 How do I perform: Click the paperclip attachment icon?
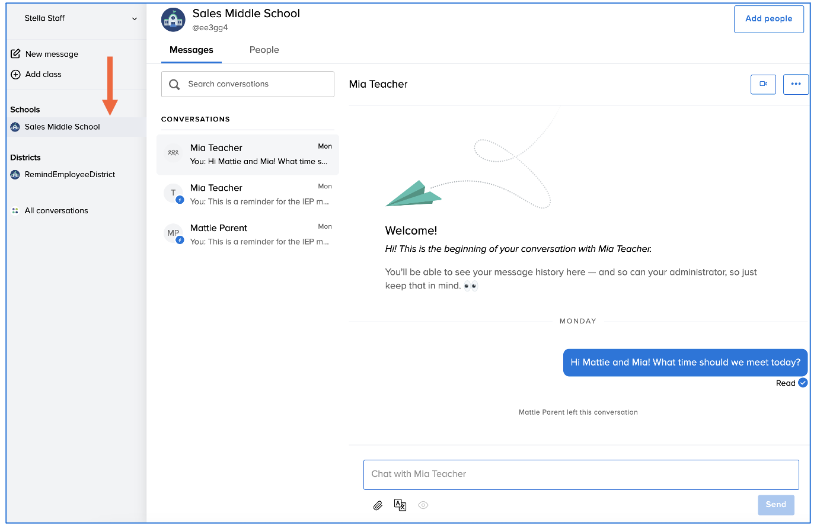click(x=378, y=505)
